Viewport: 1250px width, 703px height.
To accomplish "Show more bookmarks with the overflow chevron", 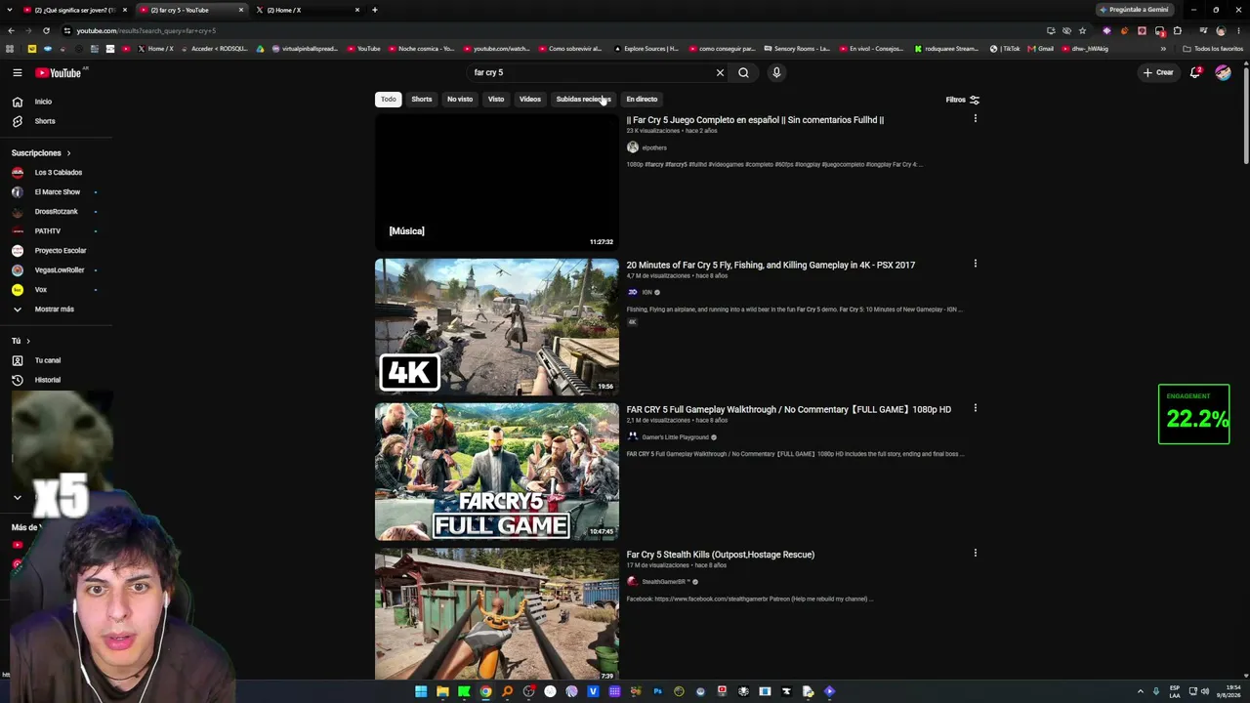I will point(1162,49).
